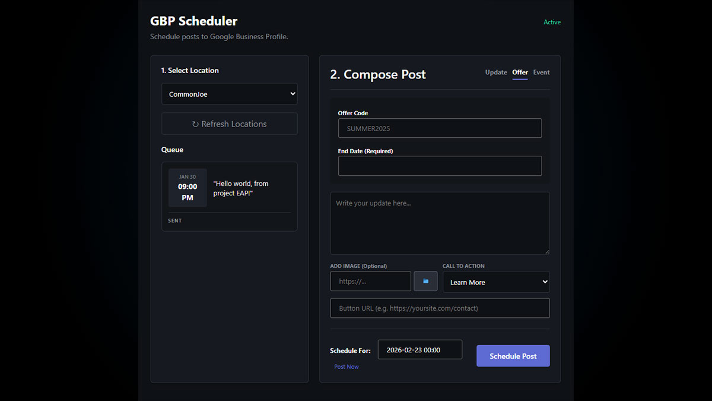Select the Offer tab
712x401 pixels.
(520, 72)
